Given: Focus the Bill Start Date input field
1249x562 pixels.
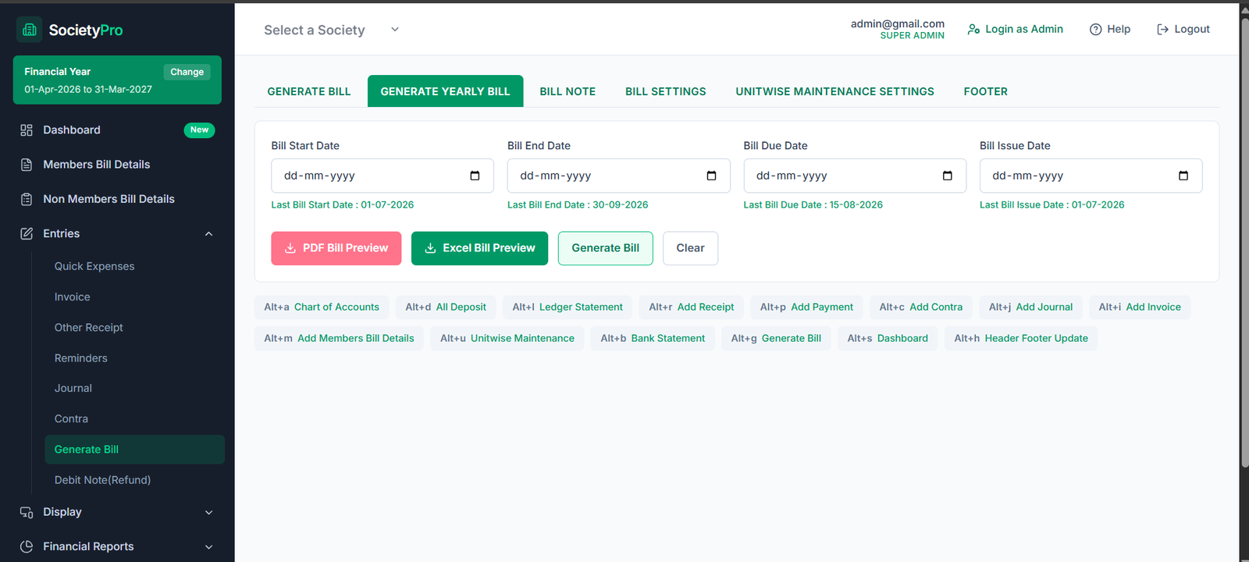Looking at the screenshot, I should click(x=383, y=176).
